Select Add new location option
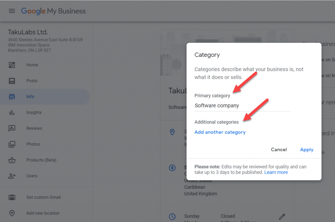 point(43,213)
